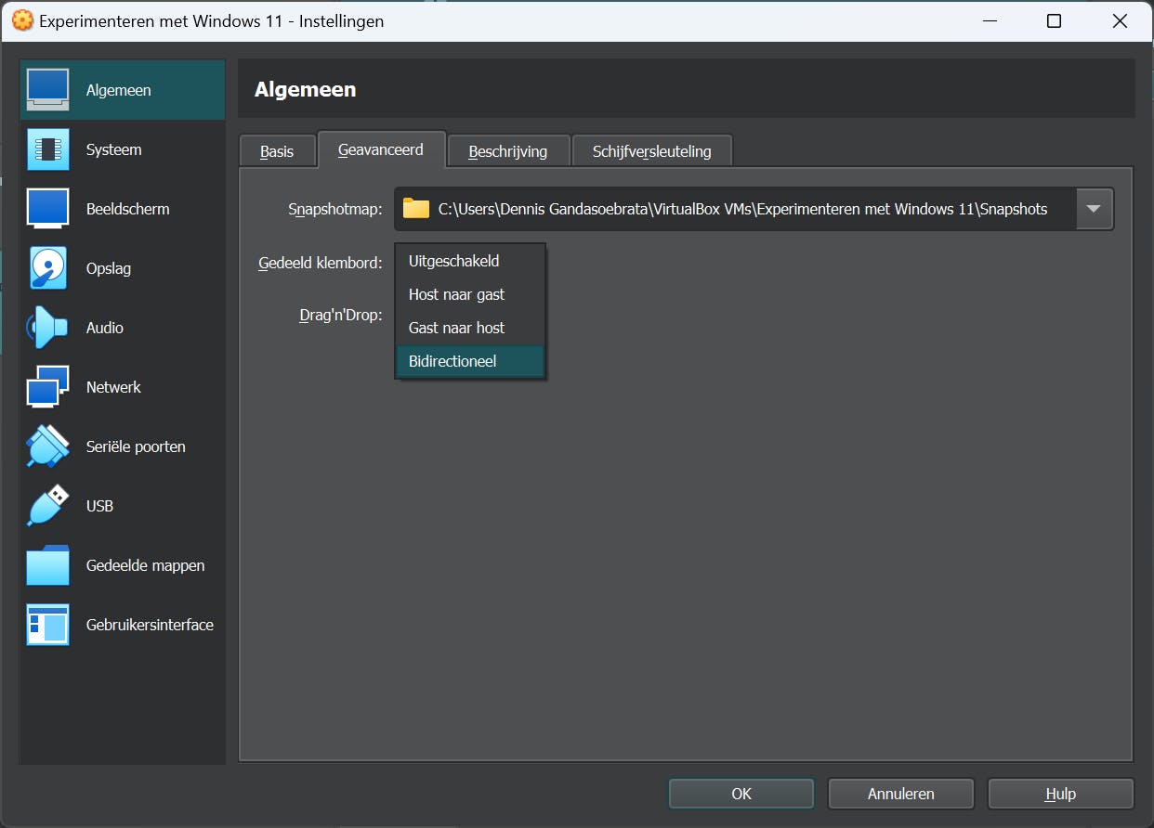
Task: Switch to the Basis tab
Action: pos(277,151)
